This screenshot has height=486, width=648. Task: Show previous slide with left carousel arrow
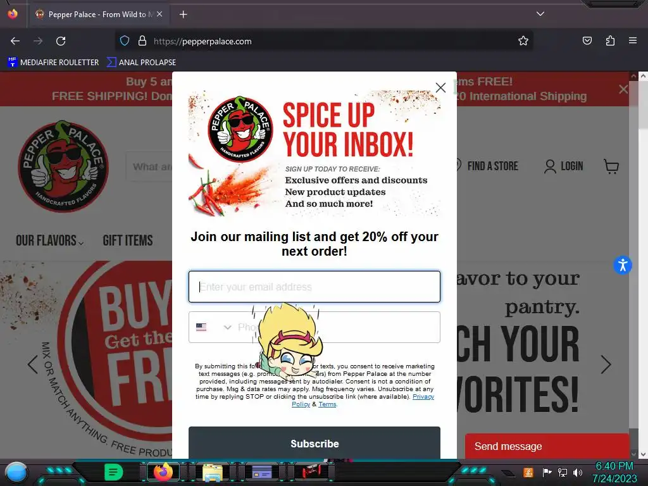(x=33, y=364)
